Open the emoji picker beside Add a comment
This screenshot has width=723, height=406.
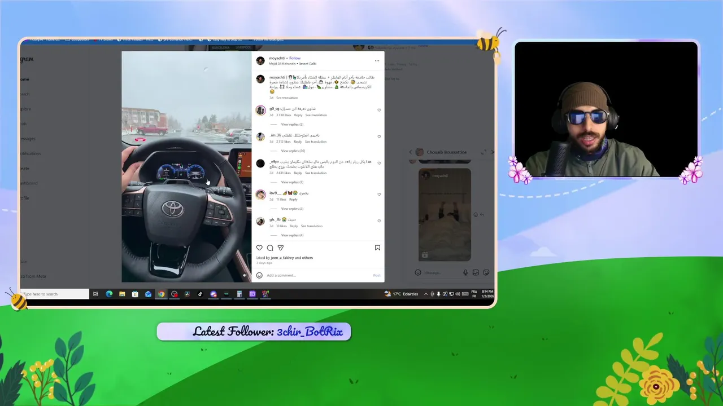tap(259, 275)
